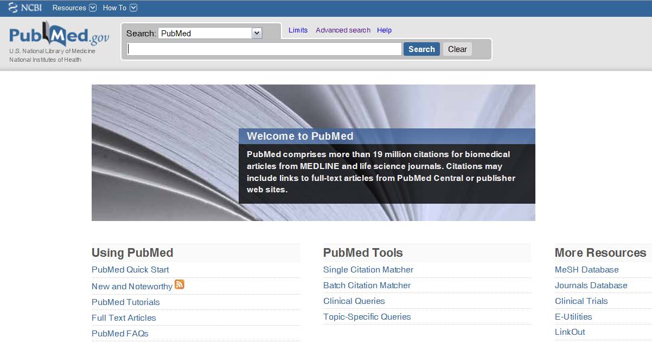Open New and Noteworthy link
652x344 pixels.
[132, 286]
